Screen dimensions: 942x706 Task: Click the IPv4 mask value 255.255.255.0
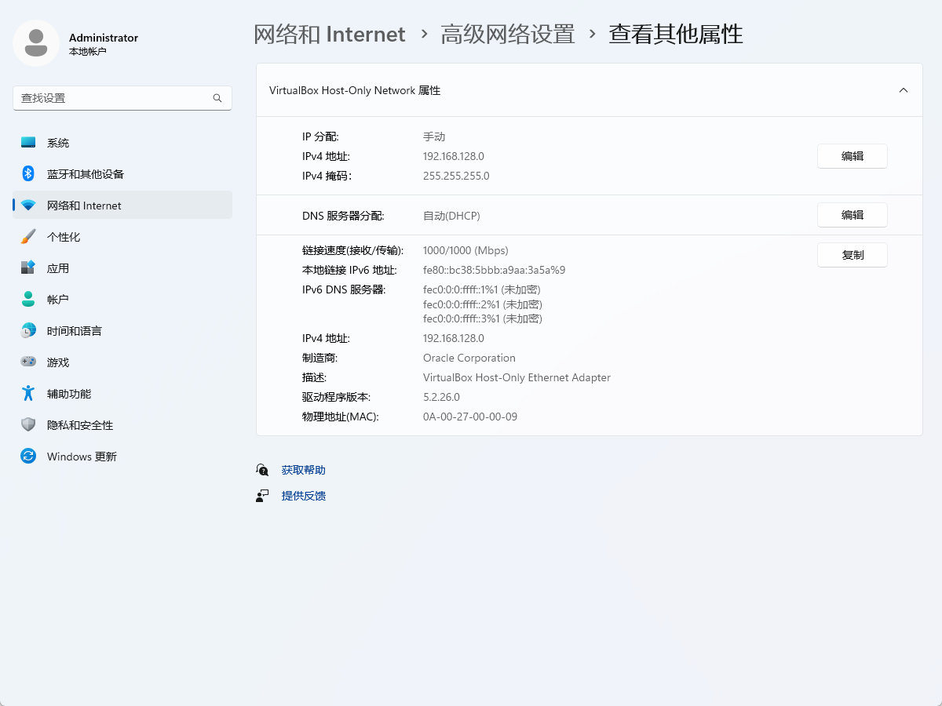pyautogui.click(x=456, y=176)
